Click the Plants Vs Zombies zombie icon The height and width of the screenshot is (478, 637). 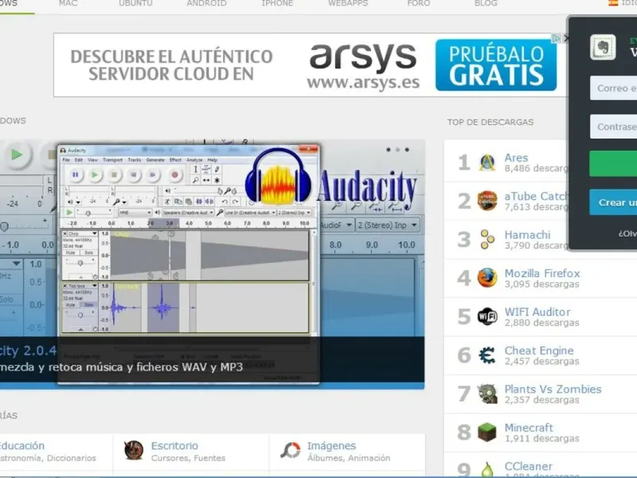click(x=487, y=394)
